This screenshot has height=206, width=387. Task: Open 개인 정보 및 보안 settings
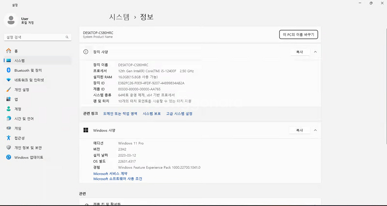[38, 147]
